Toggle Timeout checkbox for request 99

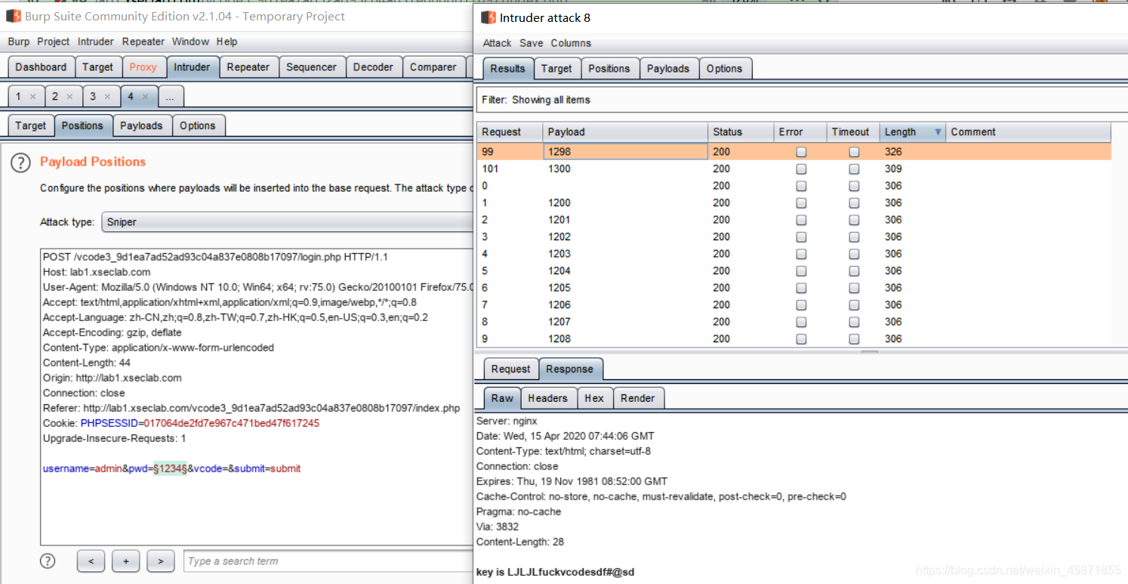854,152
